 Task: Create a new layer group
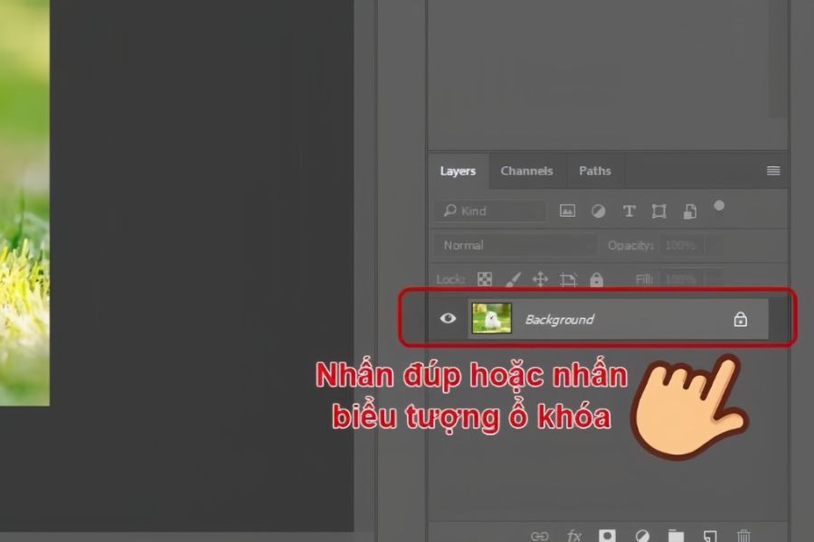pos(675,535)
